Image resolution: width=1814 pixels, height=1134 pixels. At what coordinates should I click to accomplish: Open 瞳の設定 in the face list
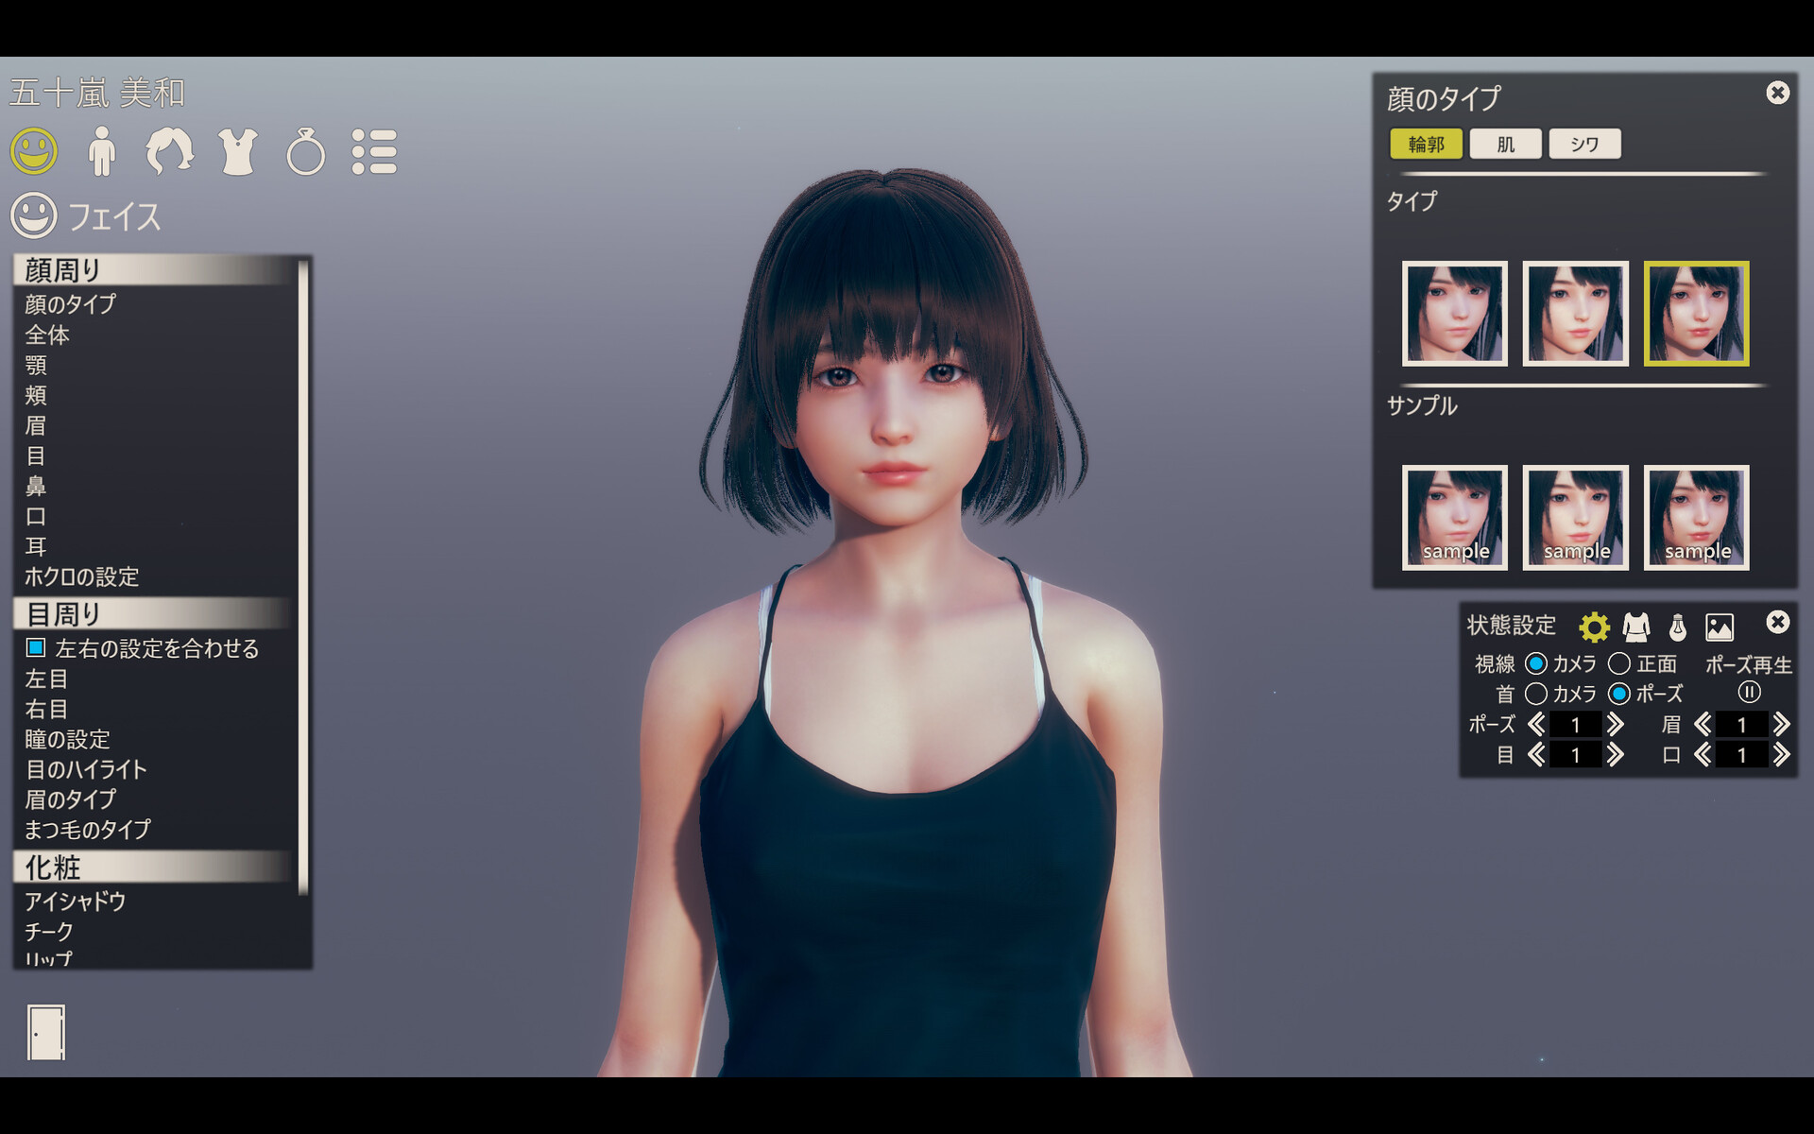pyautogui.click(x=67, y=739)
